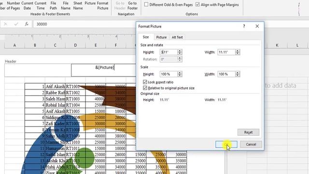Adjust the Scale Width spinner arrows

tap(238, 74)
